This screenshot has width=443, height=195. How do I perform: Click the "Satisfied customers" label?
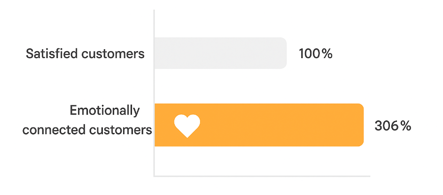coord(85,53)
